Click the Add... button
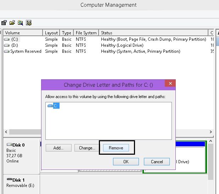 pos(58,148)
